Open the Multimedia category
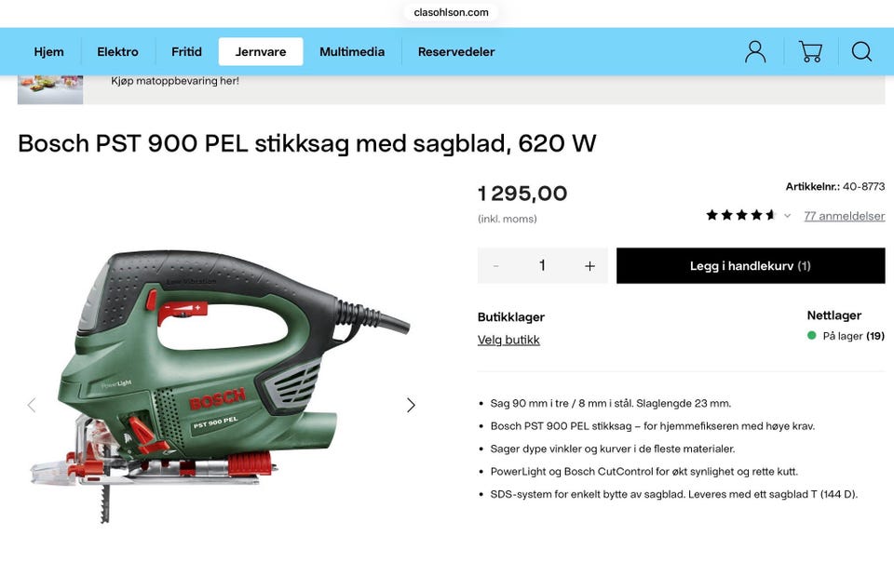Screen dimensions: 894x576 [352, 52]
